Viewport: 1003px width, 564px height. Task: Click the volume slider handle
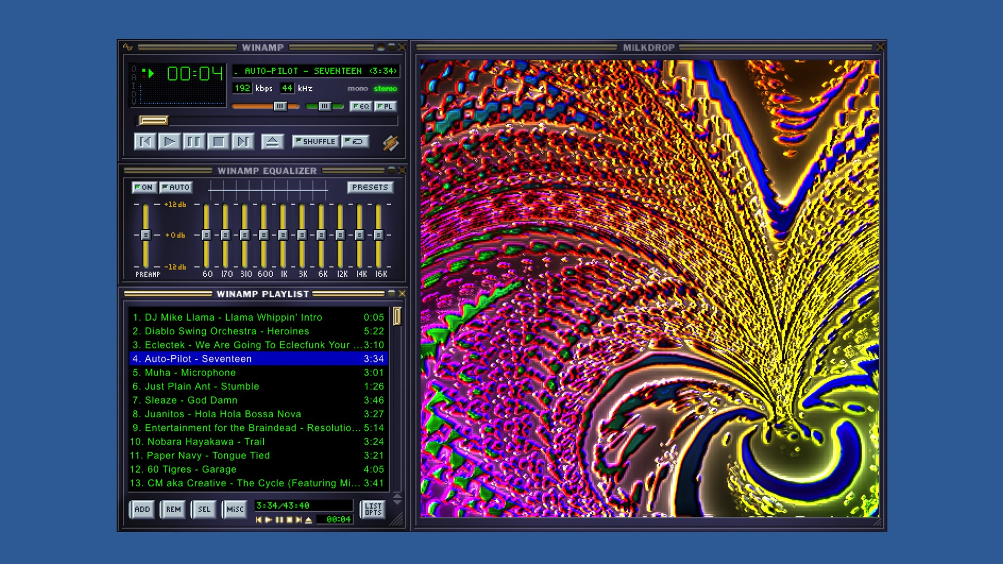[280, 107]
